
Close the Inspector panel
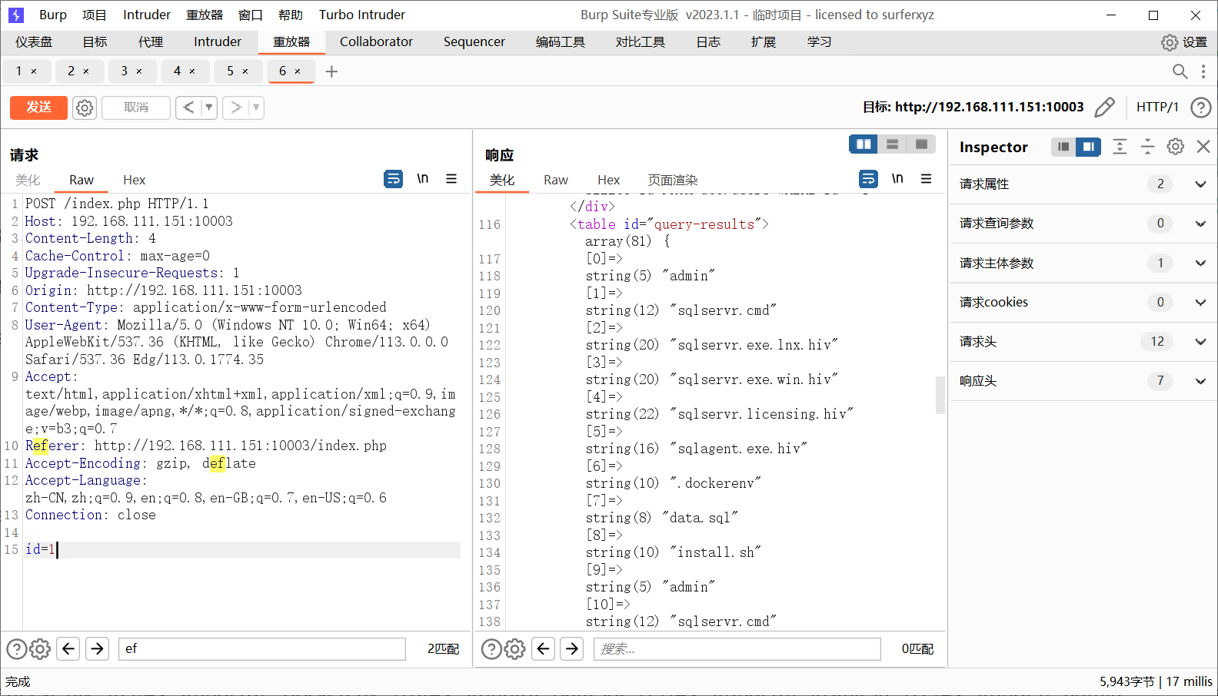(1203, 147)
